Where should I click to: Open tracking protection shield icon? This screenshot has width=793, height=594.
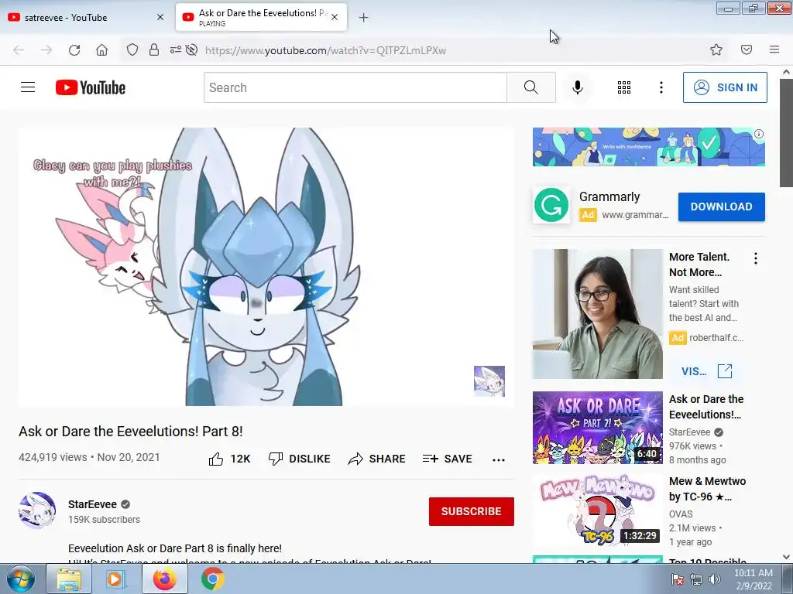(132, 49)
